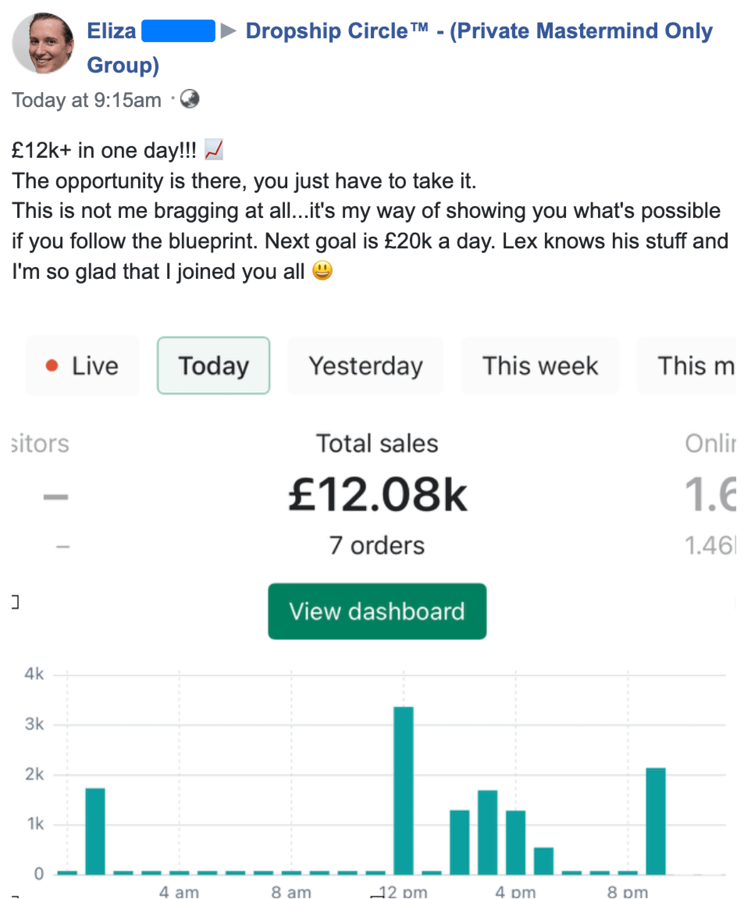Click the red Live indicator dot

pyautogui.click(x=52, y=366)
